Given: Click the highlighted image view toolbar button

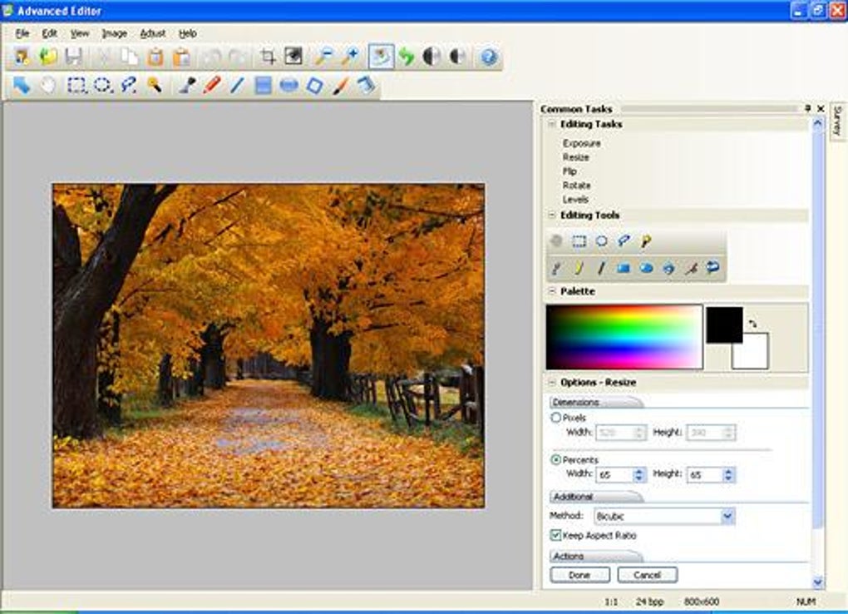Looking at the screenshot, I should 382,57.
